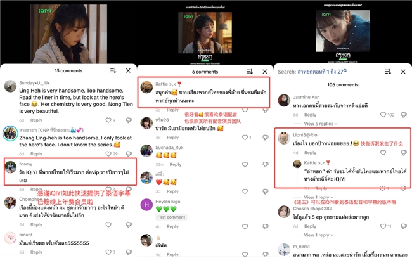The image size is (412, 258).
Task: Open sort options in the 15 comments panel
Action: [113, 70]
